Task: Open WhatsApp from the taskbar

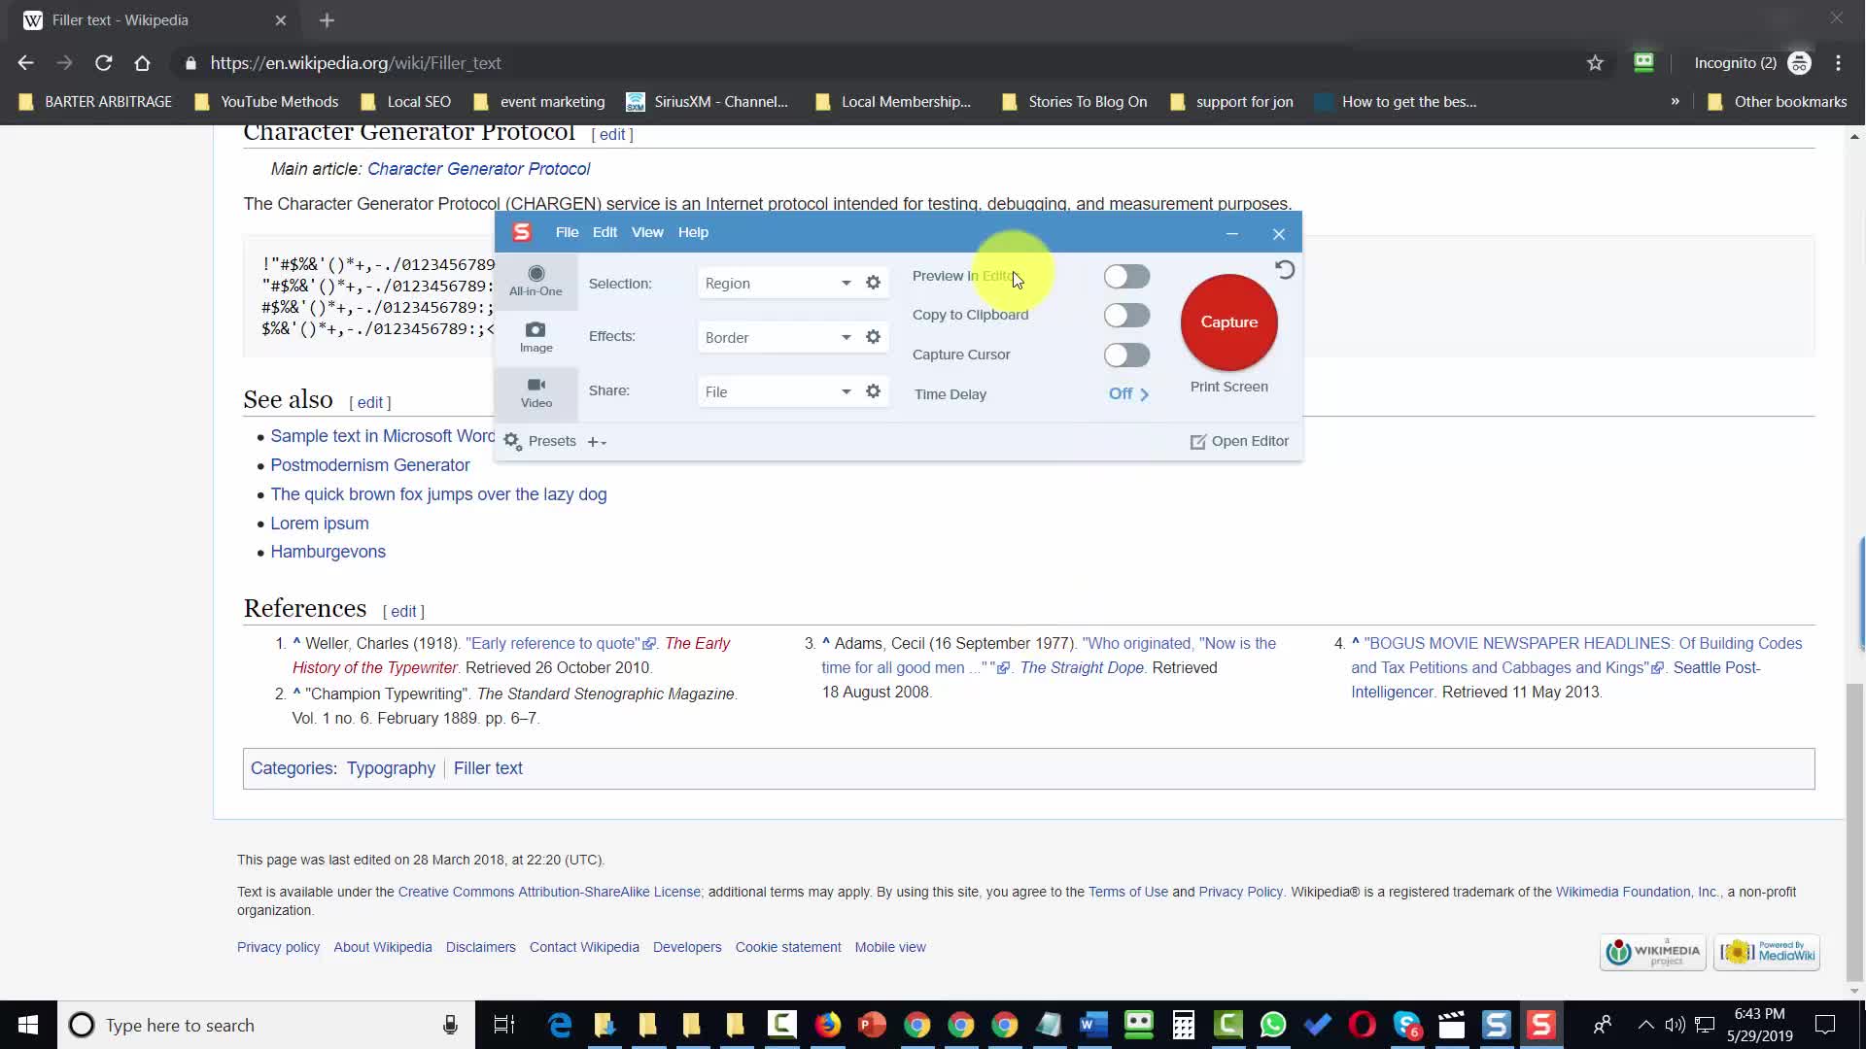Action: (x=1272, y=1025)
